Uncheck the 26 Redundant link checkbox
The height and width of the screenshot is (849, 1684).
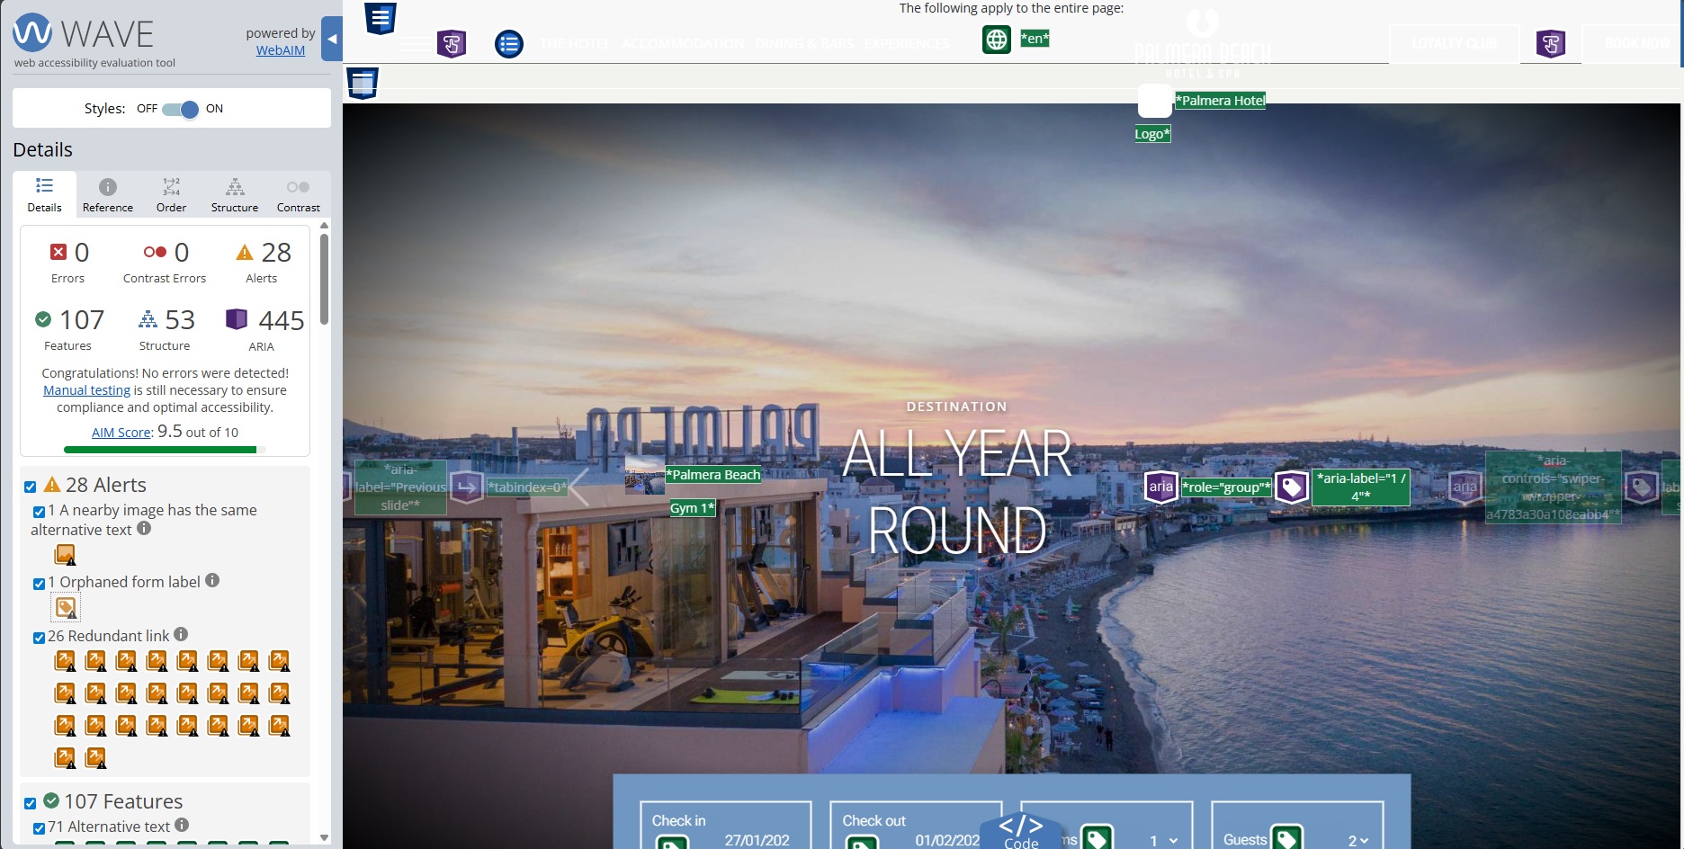[x=39, y=638]
